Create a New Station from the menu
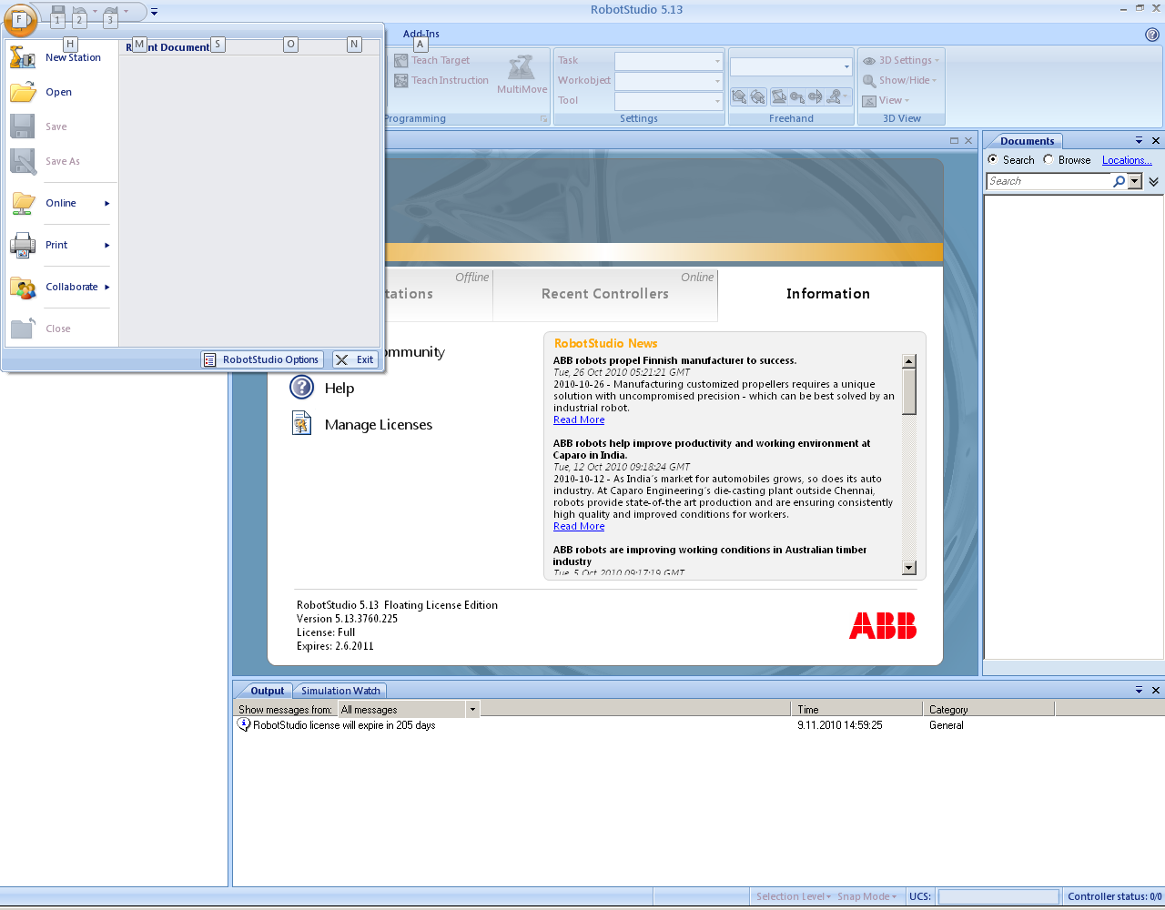This screenshot has height=910, width=1165. (x=62, y=57)
